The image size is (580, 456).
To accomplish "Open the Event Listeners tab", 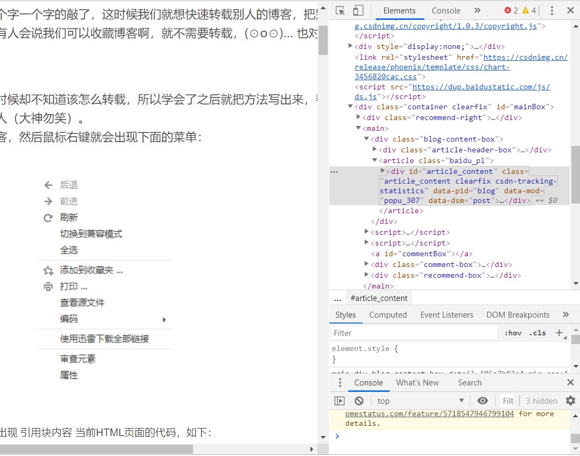I will click(446, 315).
